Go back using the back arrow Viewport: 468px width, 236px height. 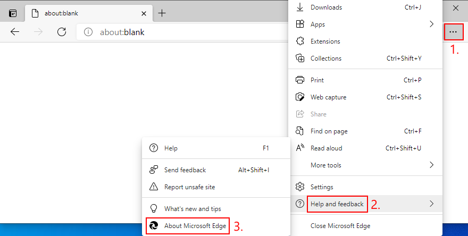tap(15, 32)
